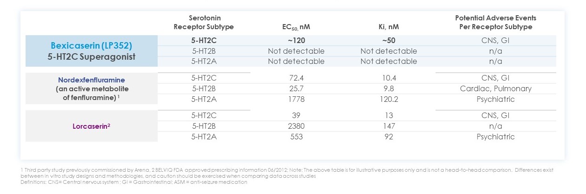Select the Cardiac, Pulmonary adverse events cell
This screenshot has height=194, width=586.
495,88
